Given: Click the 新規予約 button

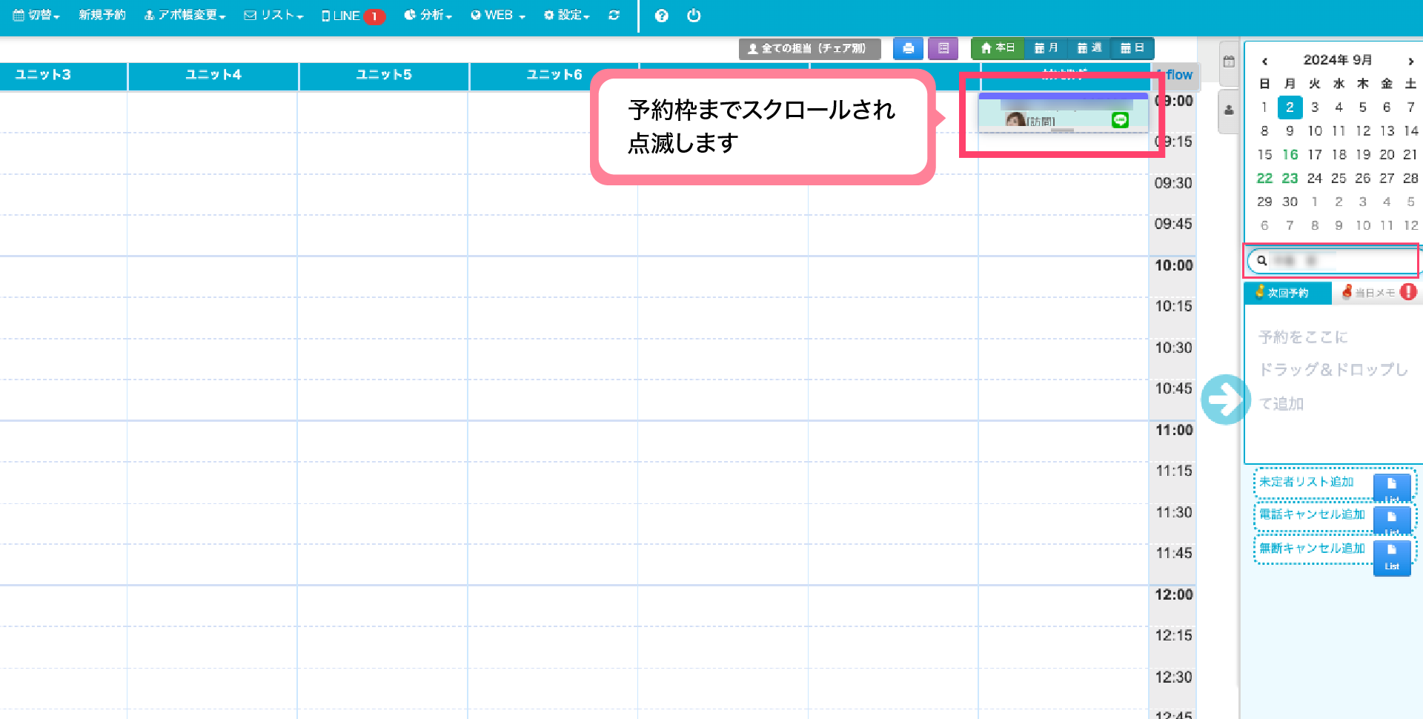Looking at the screenshot, I should (x=102, y=15).
